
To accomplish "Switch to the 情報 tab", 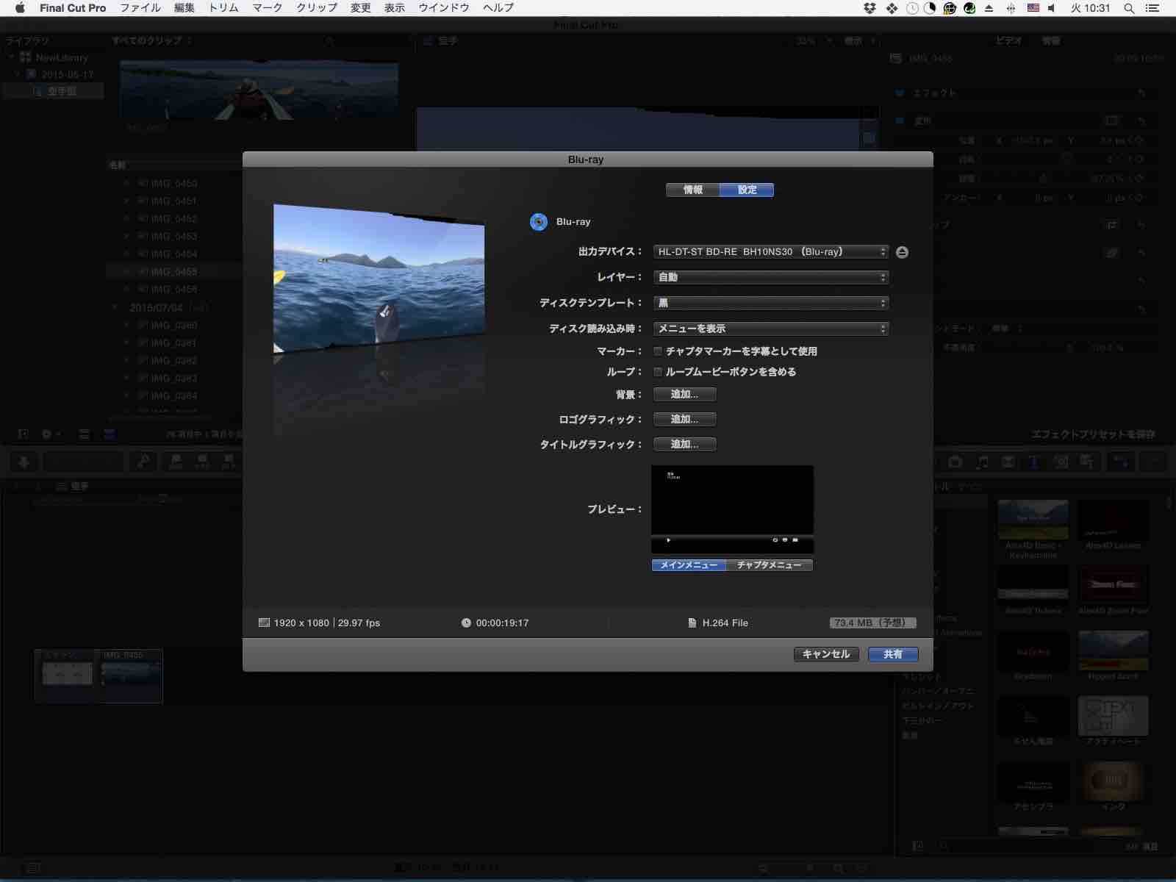I will pyautogui.click(x=692, y=190).
